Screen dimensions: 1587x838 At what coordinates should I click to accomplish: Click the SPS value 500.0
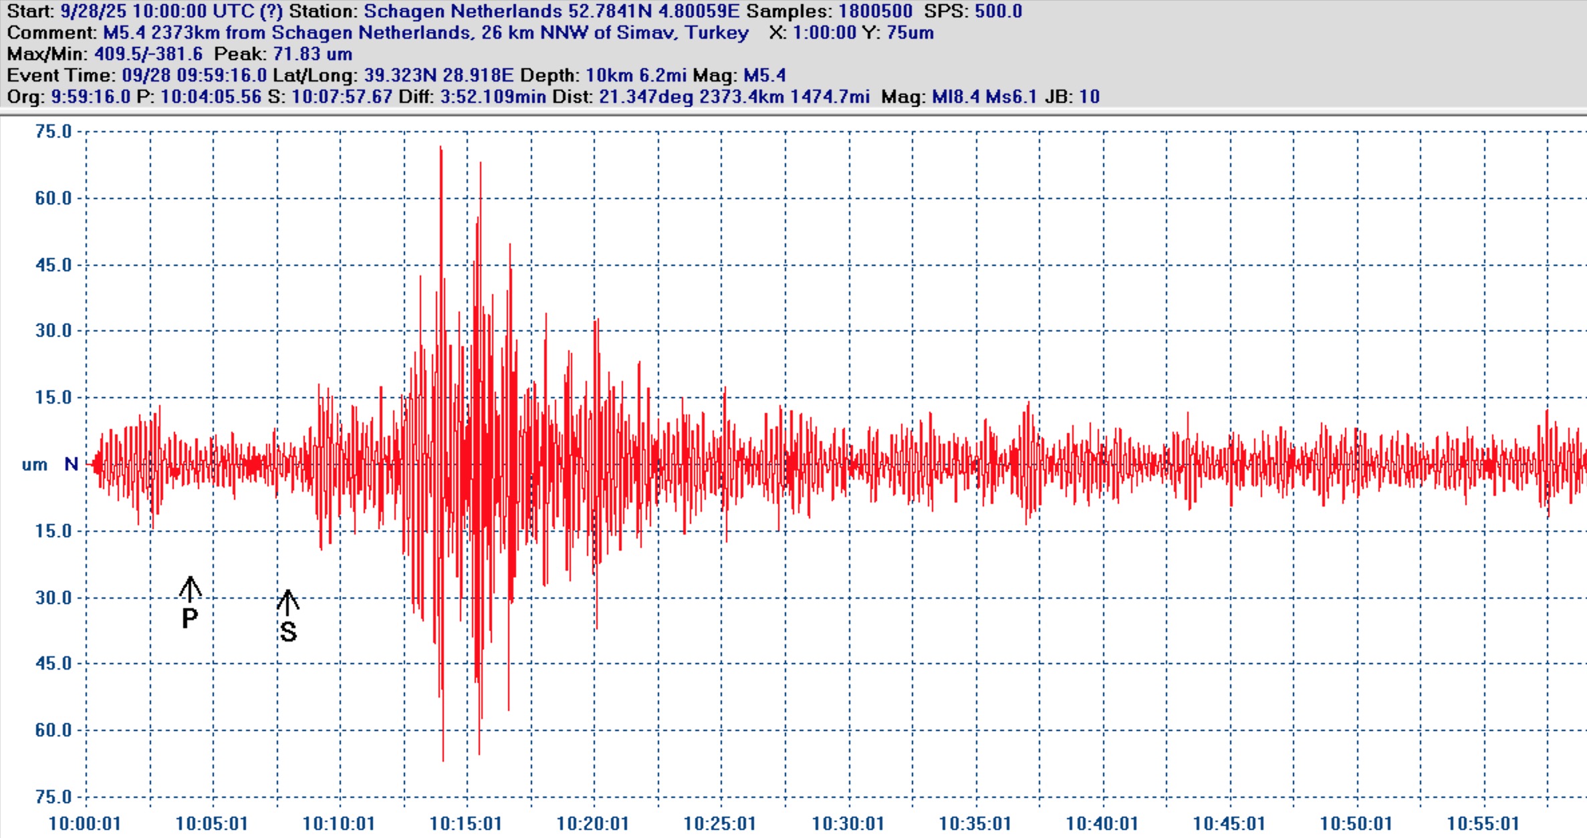[x=998, y=11]
